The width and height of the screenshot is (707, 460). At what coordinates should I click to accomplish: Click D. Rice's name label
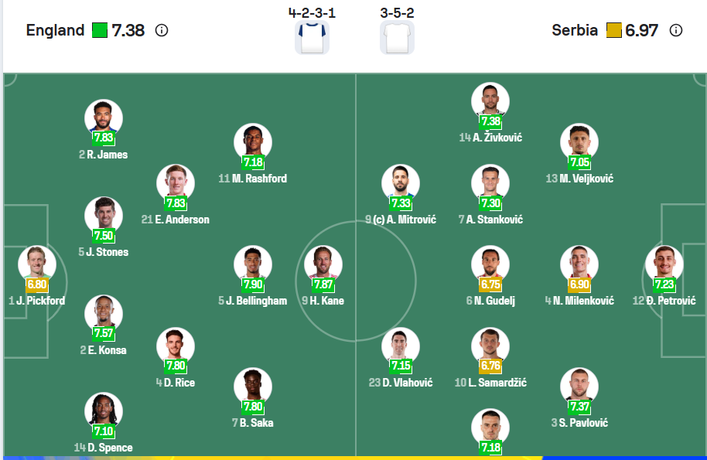point(179,383)
